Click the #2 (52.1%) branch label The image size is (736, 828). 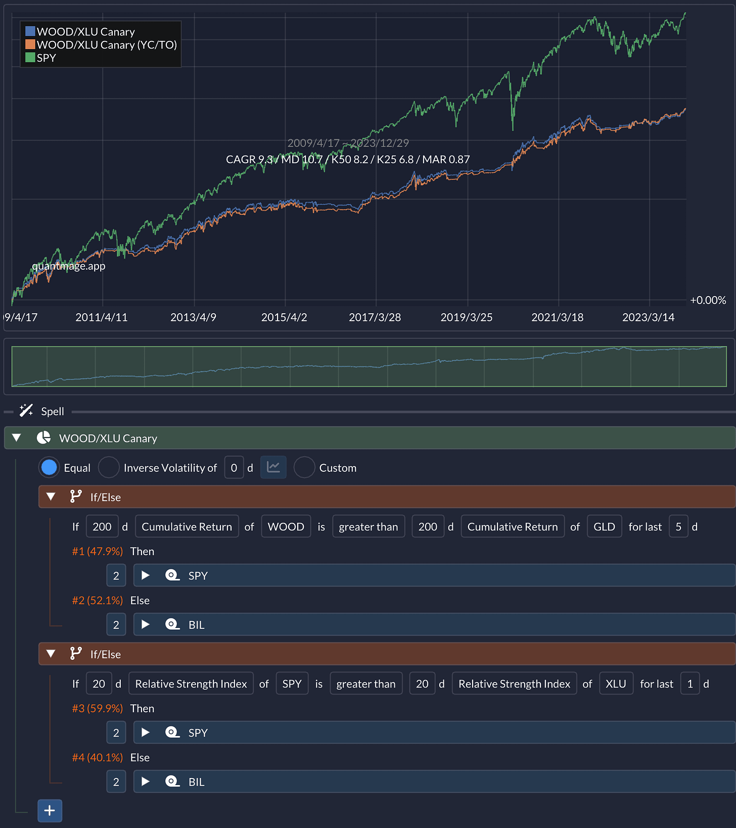tap(98, 600)
